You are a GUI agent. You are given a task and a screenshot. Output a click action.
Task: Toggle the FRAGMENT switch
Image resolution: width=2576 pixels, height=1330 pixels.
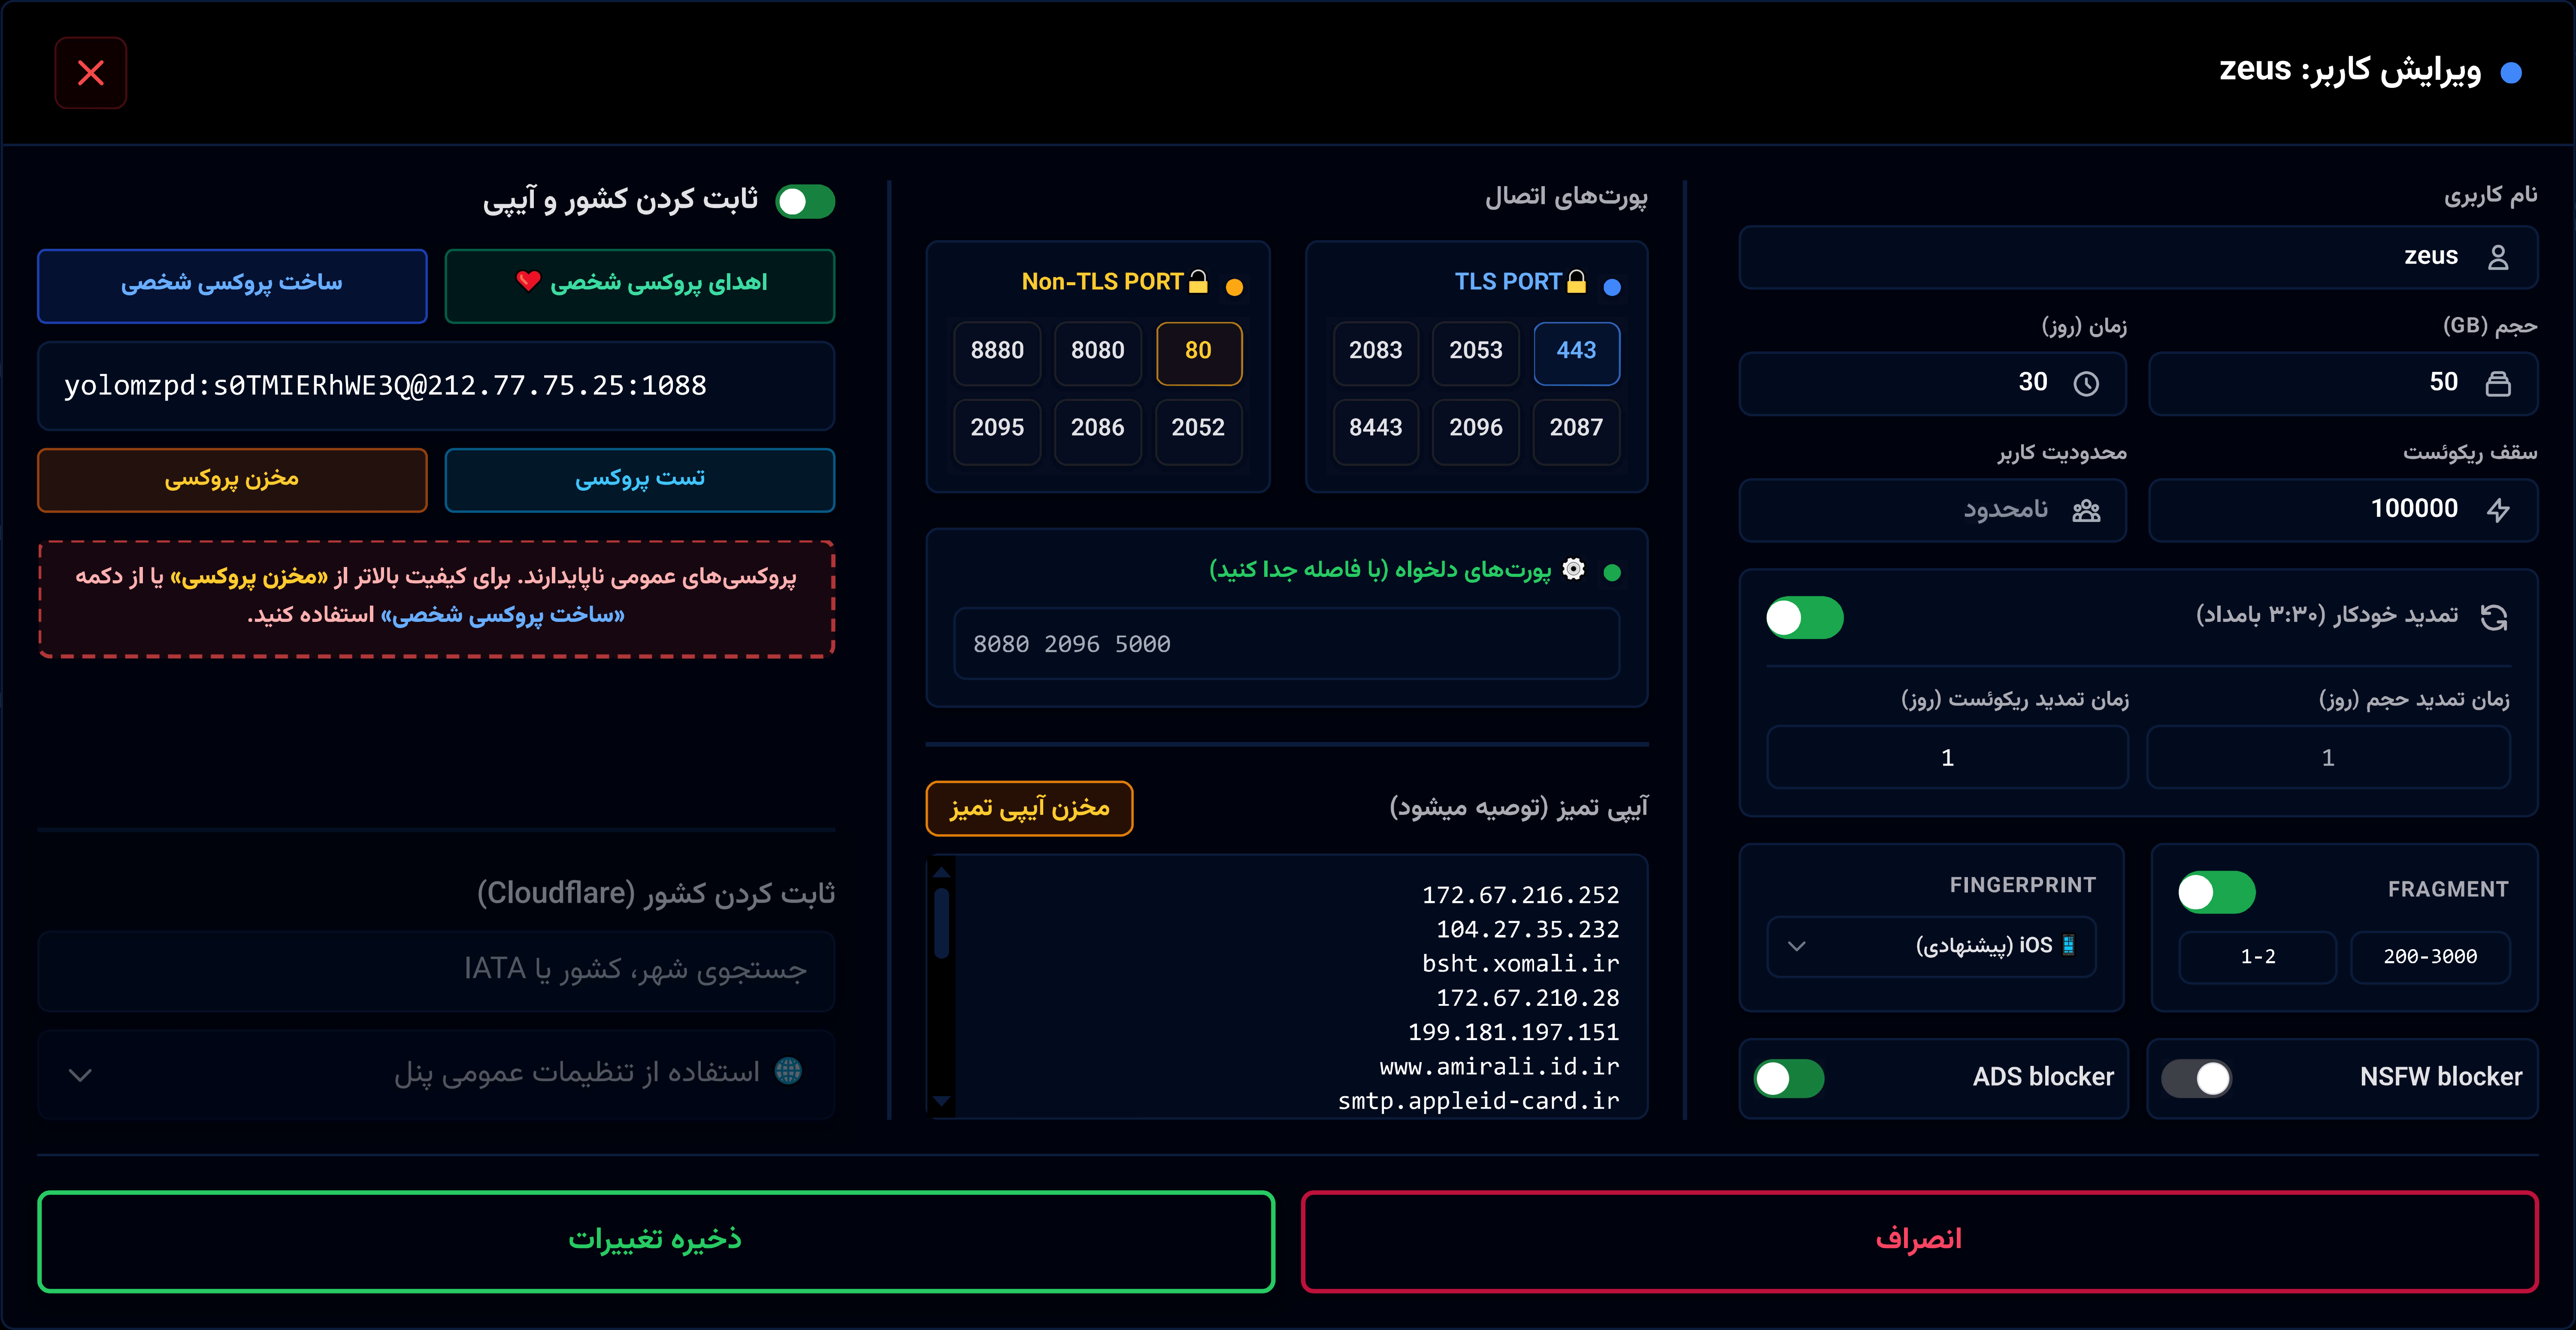tap(2217, 893)
